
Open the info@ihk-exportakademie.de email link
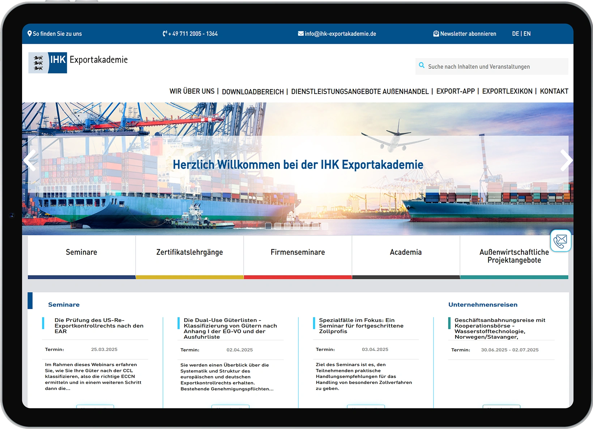tap(340, 34)
